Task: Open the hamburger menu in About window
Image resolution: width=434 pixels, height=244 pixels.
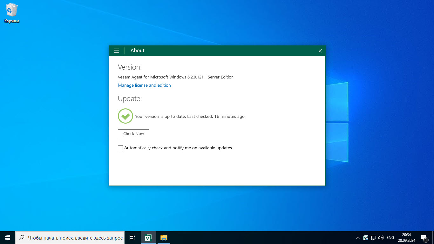Action: point(117,51)
